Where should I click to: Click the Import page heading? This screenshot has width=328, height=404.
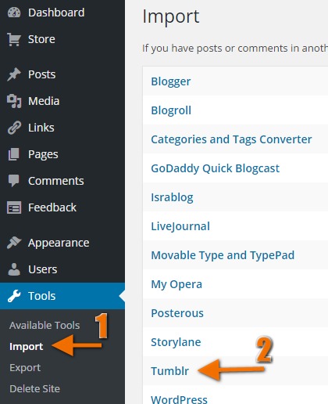point(171,16)
